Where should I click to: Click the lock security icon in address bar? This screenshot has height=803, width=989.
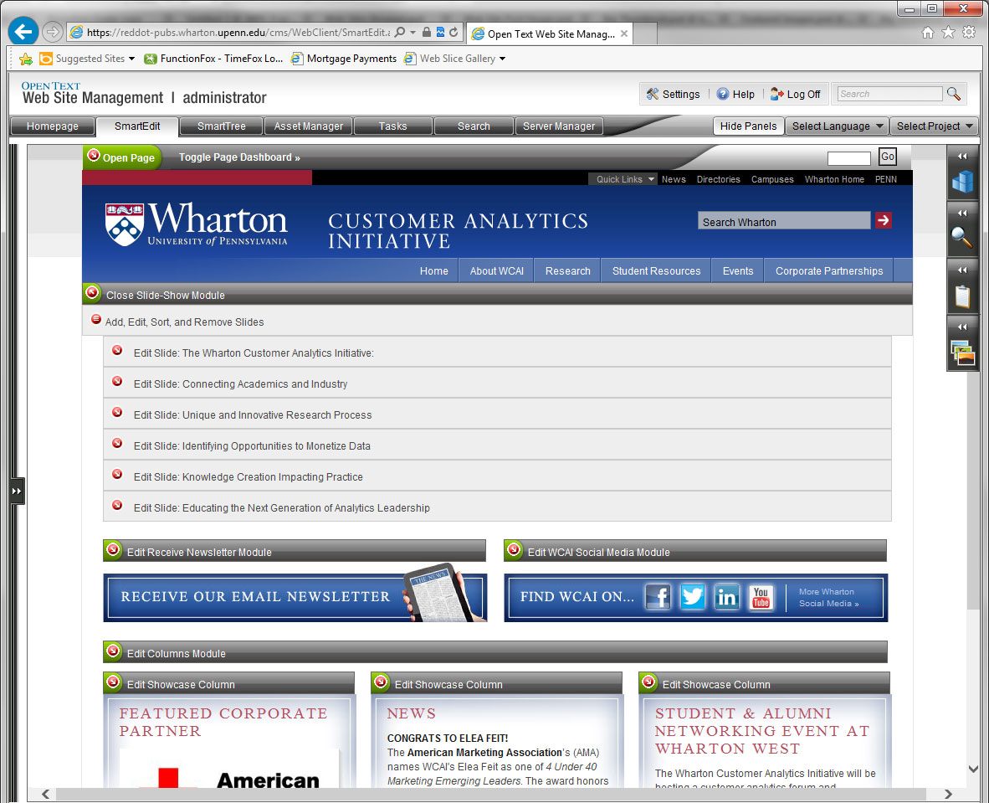[427, 32]
